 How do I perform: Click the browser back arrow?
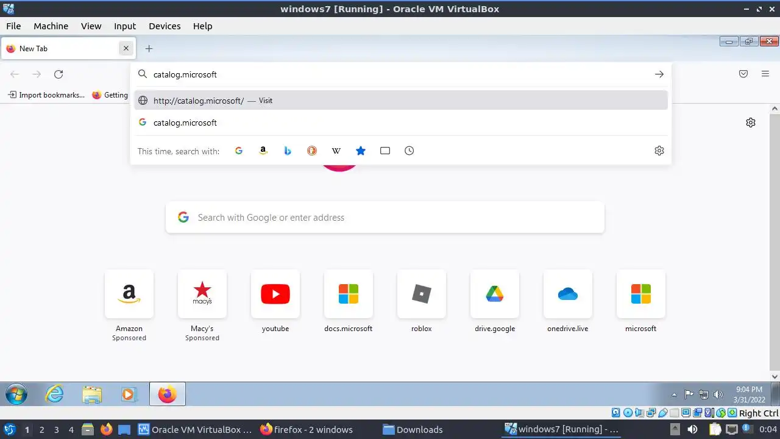pos(15,74)
